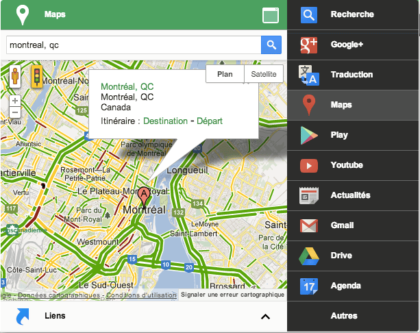Toggle the traffic light layer icon
This screenshot has height=333, width=420.
pyautogui.click(x=36, y=76)
